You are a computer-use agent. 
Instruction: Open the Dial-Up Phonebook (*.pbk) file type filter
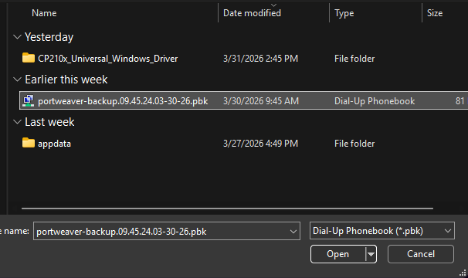point(382,231)
